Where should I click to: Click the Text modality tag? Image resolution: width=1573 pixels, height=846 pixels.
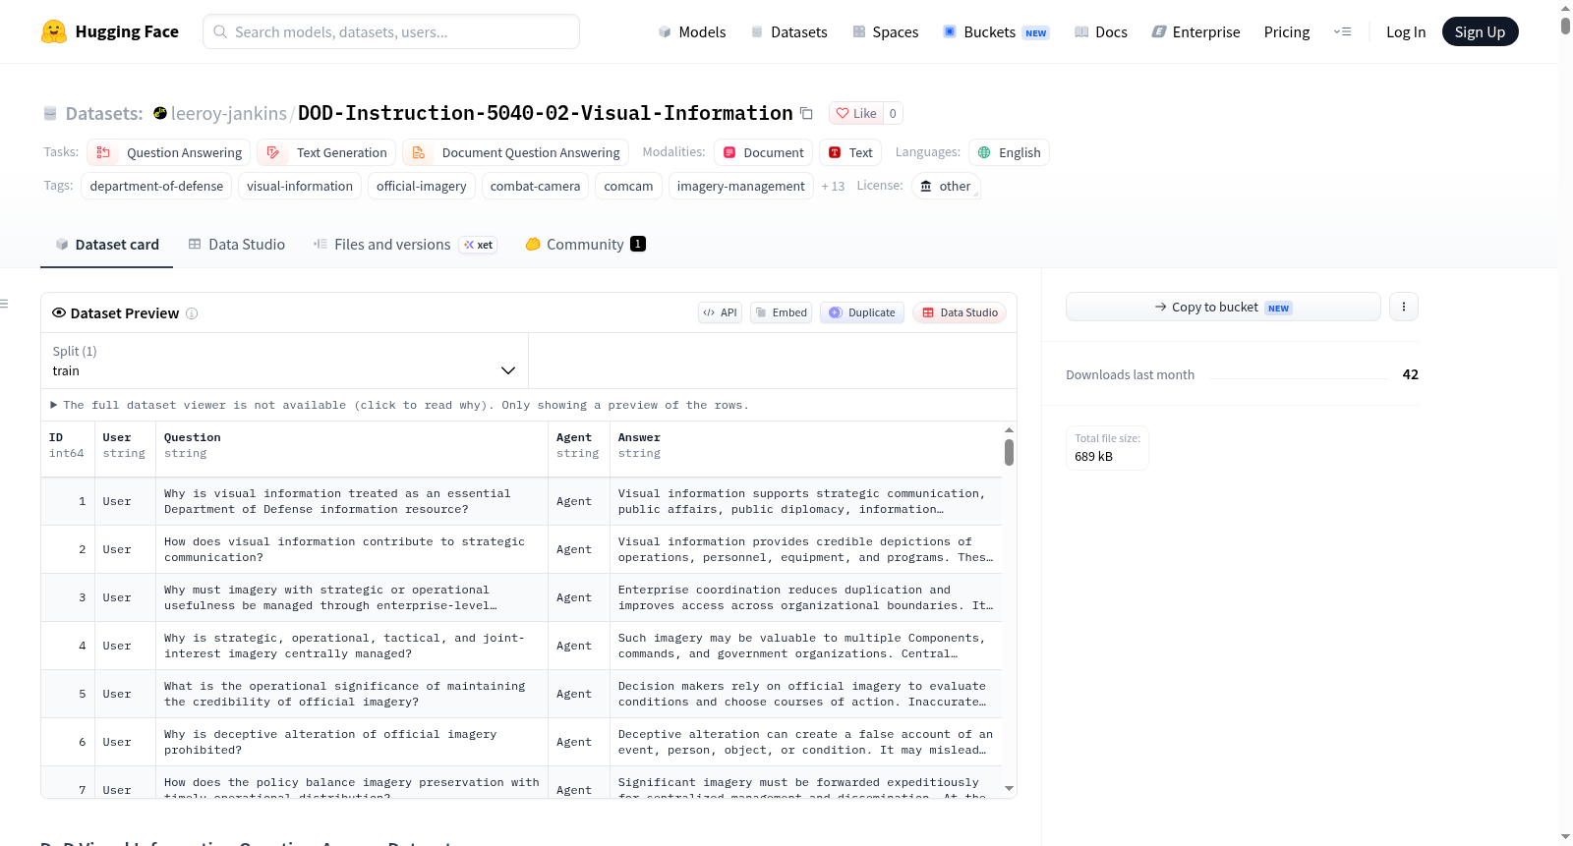click(850, 152)
